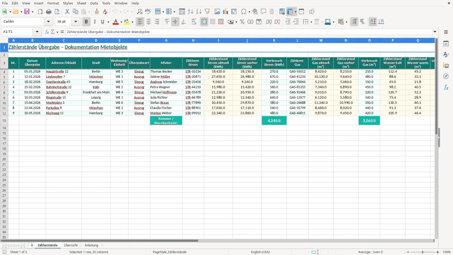Switch to the Anleitung sheet tab
The height and width of the screenshot is (255, 453).
(91, 245)
